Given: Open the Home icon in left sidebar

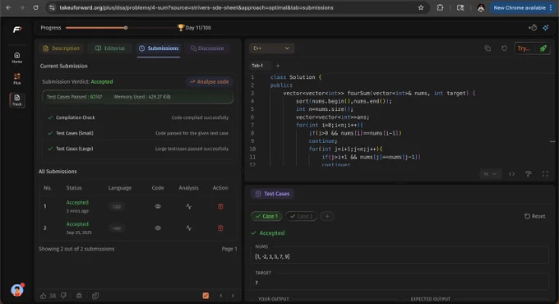Looking at the screenshot, I should [16, 57].
